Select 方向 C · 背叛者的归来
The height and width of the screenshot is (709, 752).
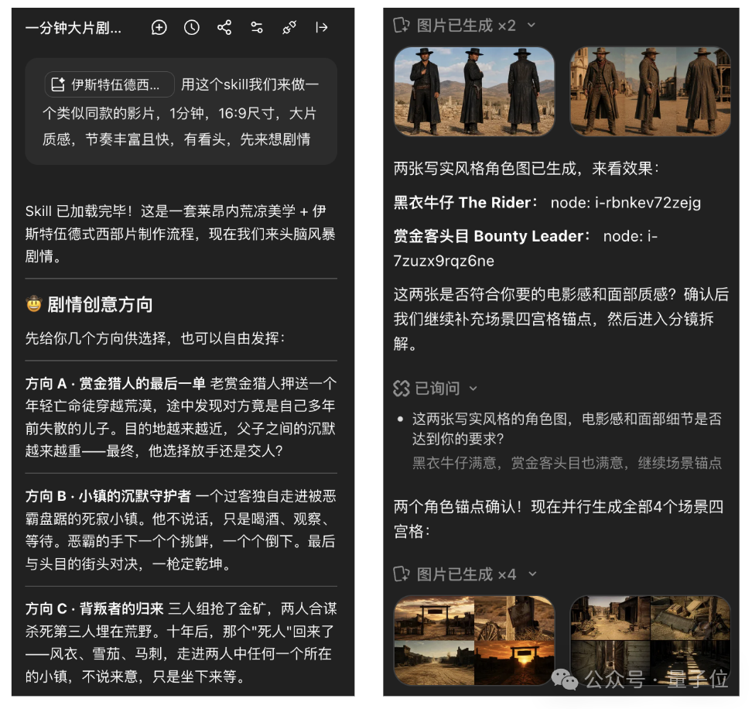click(x=94, y=608)
